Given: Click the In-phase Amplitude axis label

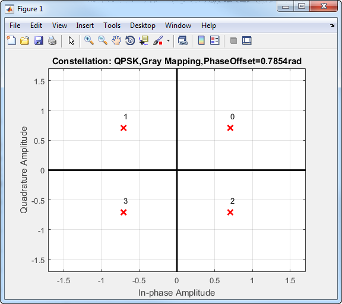Looking at the screenshot, I should 177,293.
